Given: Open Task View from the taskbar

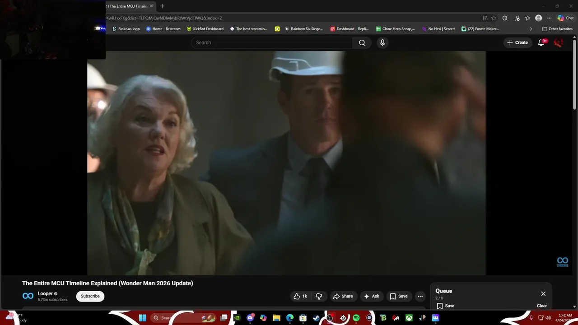Looking at the screenshot, I should [x=224, y=318].
